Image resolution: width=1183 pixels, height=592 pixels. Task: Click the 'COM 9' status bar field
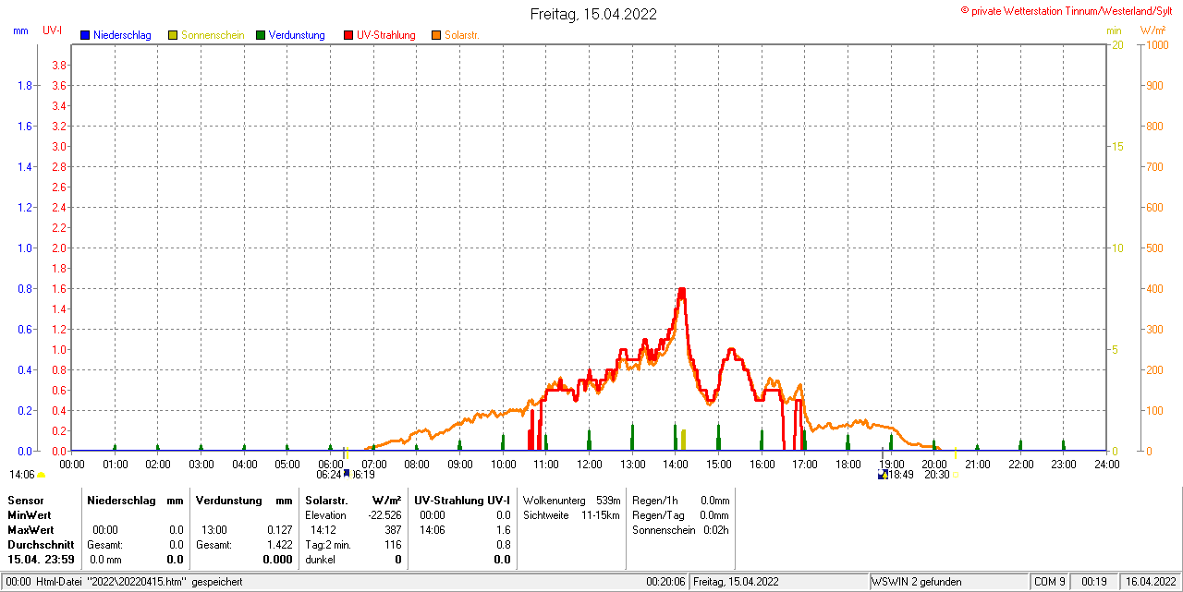coord(1049,582)
